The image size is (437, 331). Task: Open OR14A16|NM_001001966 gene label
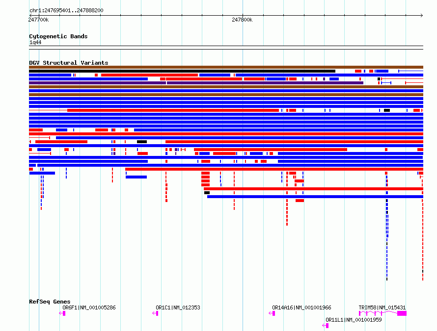[301, 307]
